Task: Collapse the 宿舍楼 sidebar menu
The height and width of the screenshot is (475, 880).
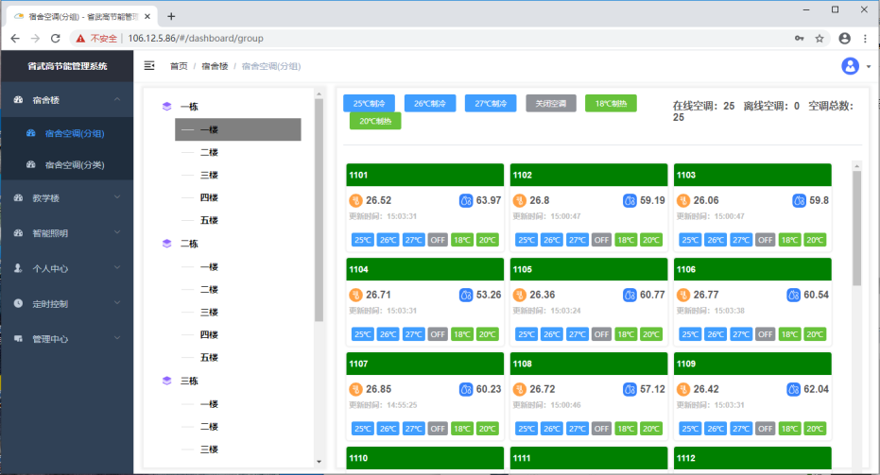Action: coord(67,99)
